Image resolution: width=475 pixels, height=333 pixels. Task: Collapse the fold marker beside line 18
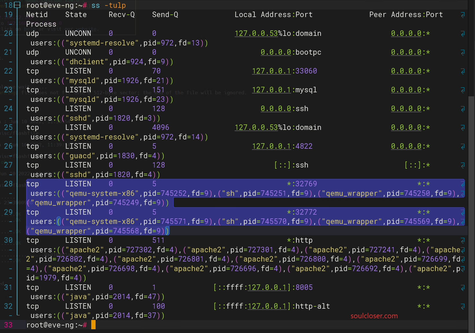[x=17, y=5]
